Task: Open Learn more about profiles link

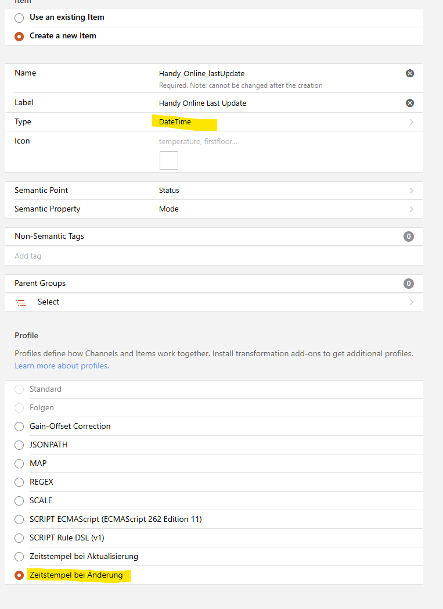Action: (62, 366)
